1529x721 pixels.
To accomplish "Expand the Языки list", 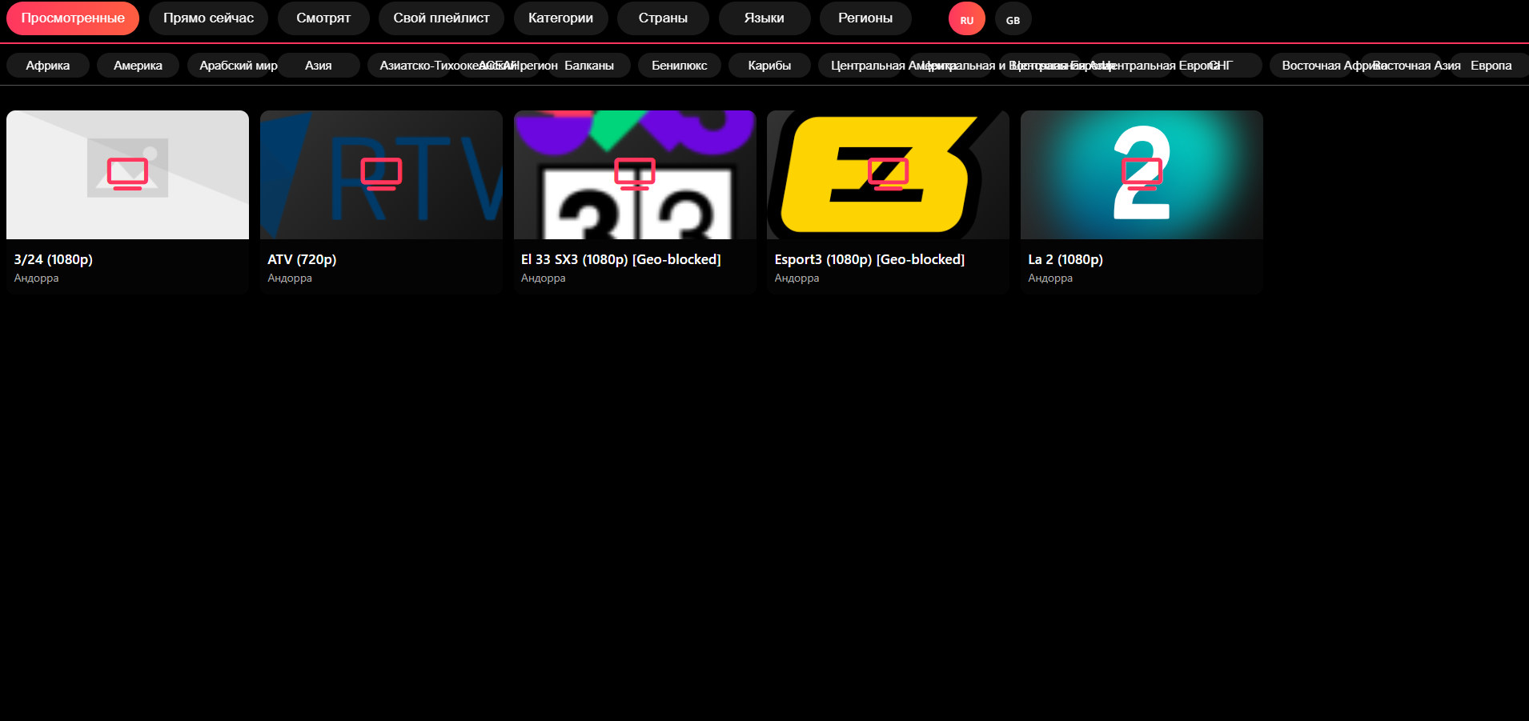I will pyautogui.click(x=764, y=18).
